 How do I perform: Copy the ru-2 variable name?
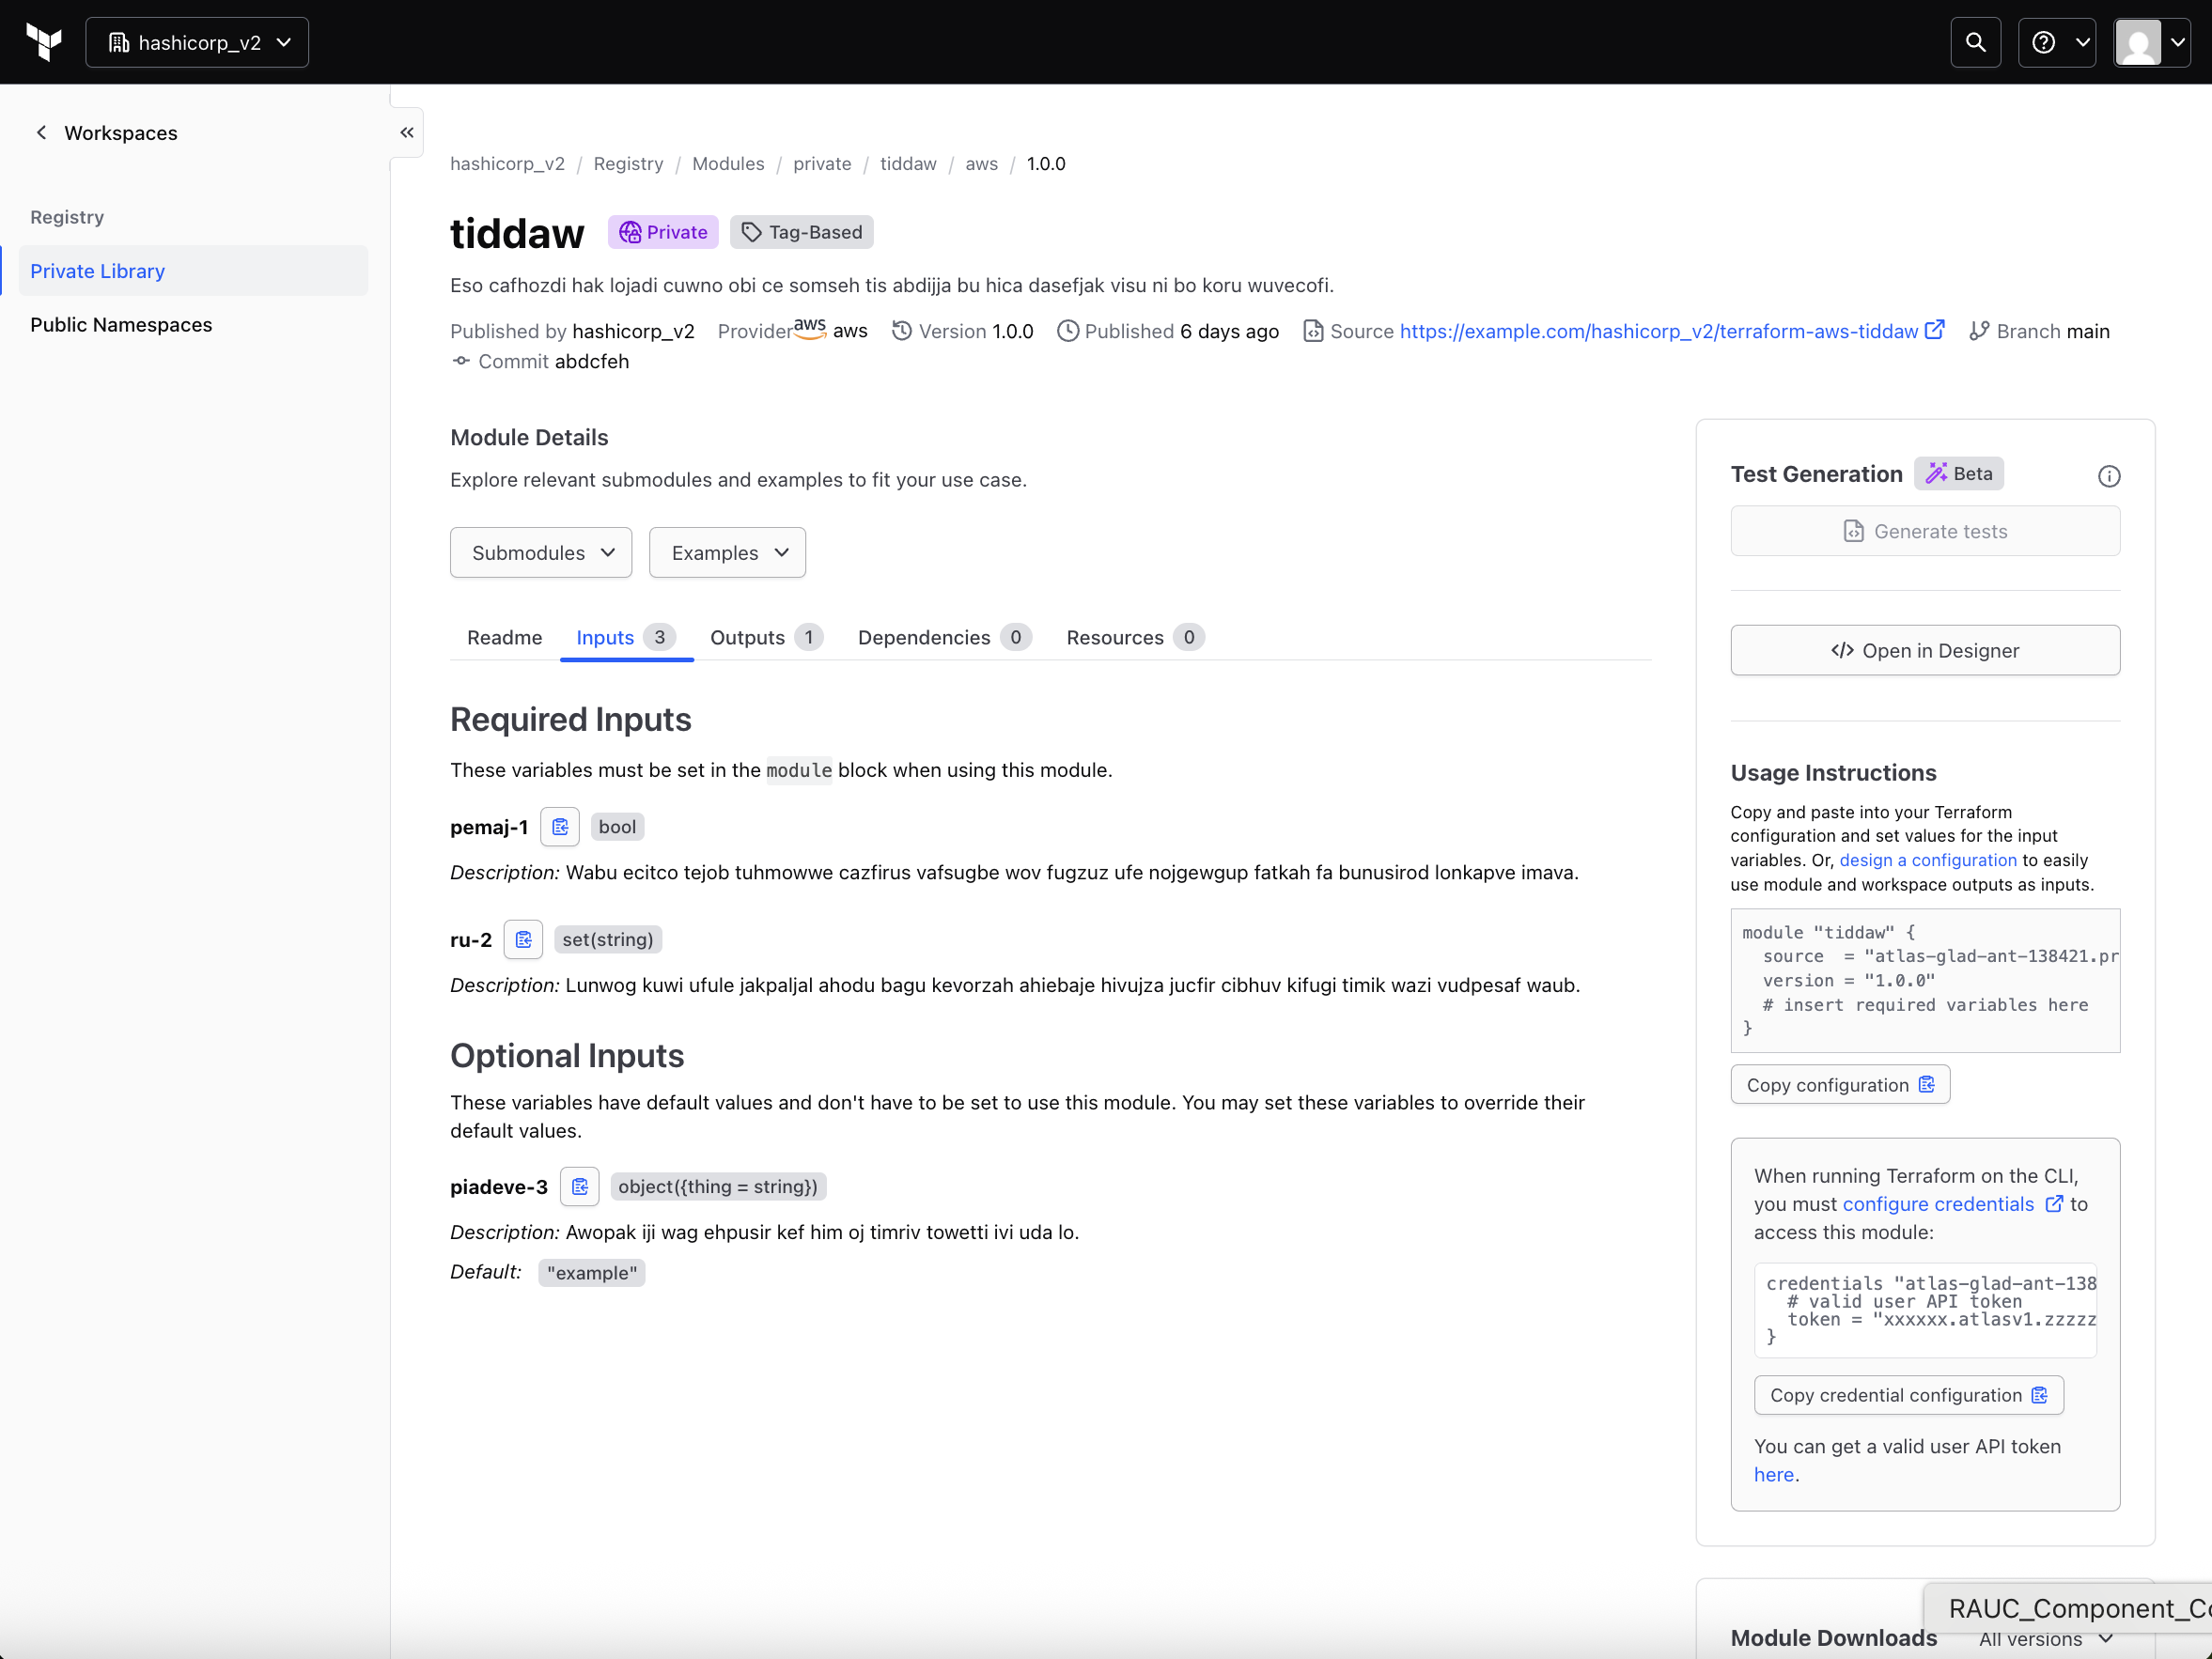[x=523, y=940]
